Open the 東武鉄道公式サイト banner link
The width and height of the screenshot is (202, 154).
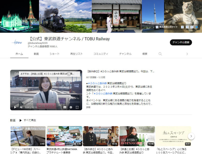click(168, 27)
